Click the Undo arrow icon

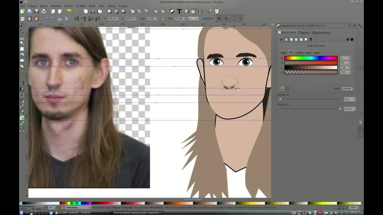(69, 11)
